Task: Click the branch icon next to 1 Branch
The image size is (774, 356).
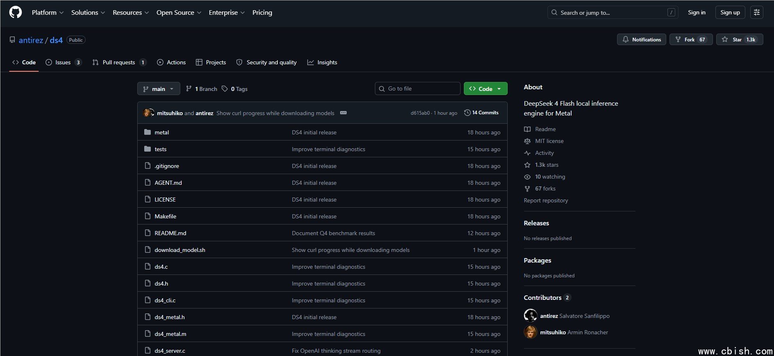Action: click(x=189, y=88)
